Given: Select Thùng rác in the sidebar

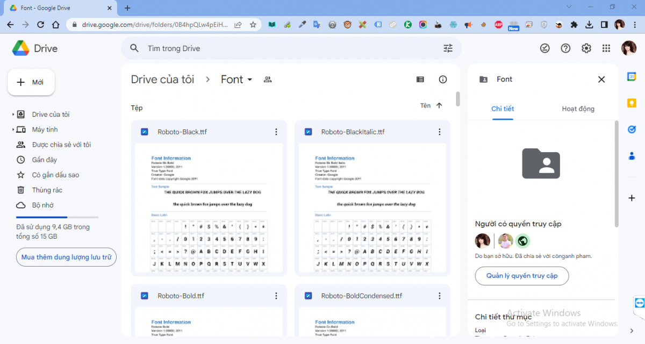Looking at the screenshot, I should [x=47, y=190].
